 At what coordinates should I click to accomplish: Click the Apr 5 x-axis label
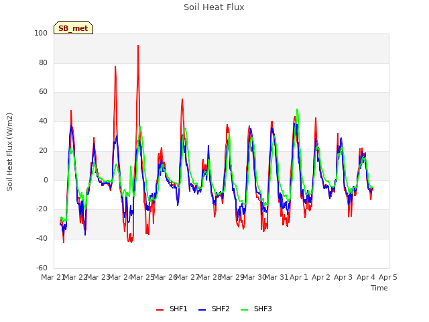(x=388, y=277)
